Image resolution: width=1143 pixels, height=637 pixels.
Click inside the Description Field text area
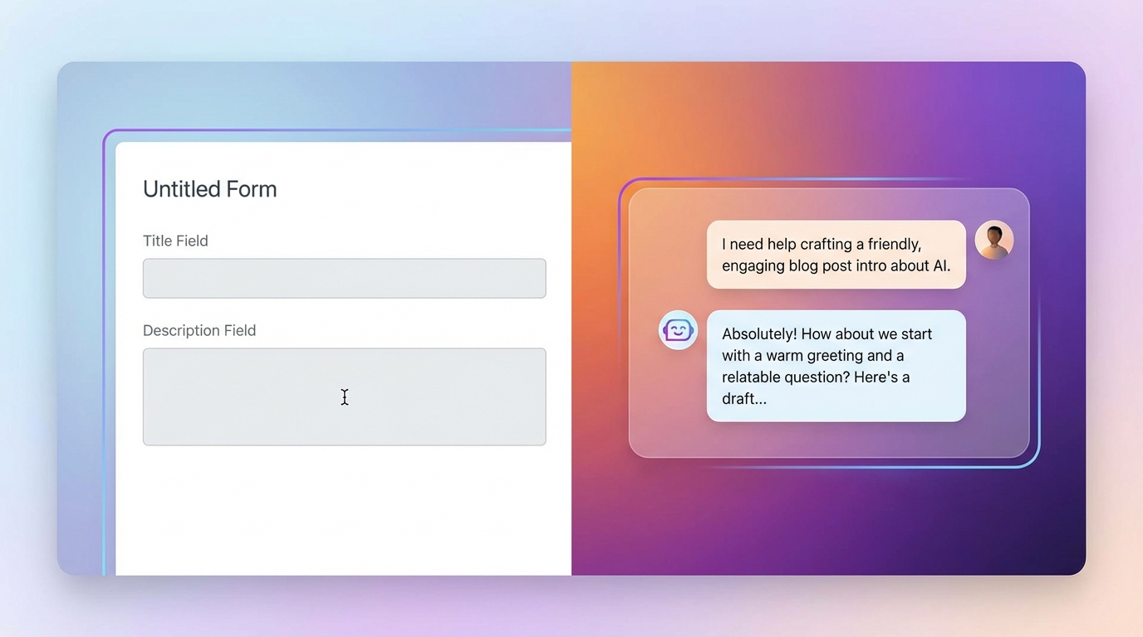click(x=344, y=396)
